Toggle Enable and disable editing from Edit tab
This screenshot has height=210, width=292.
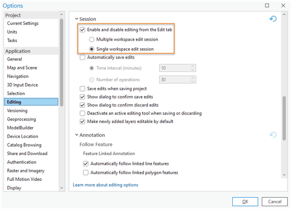[82, 30]
